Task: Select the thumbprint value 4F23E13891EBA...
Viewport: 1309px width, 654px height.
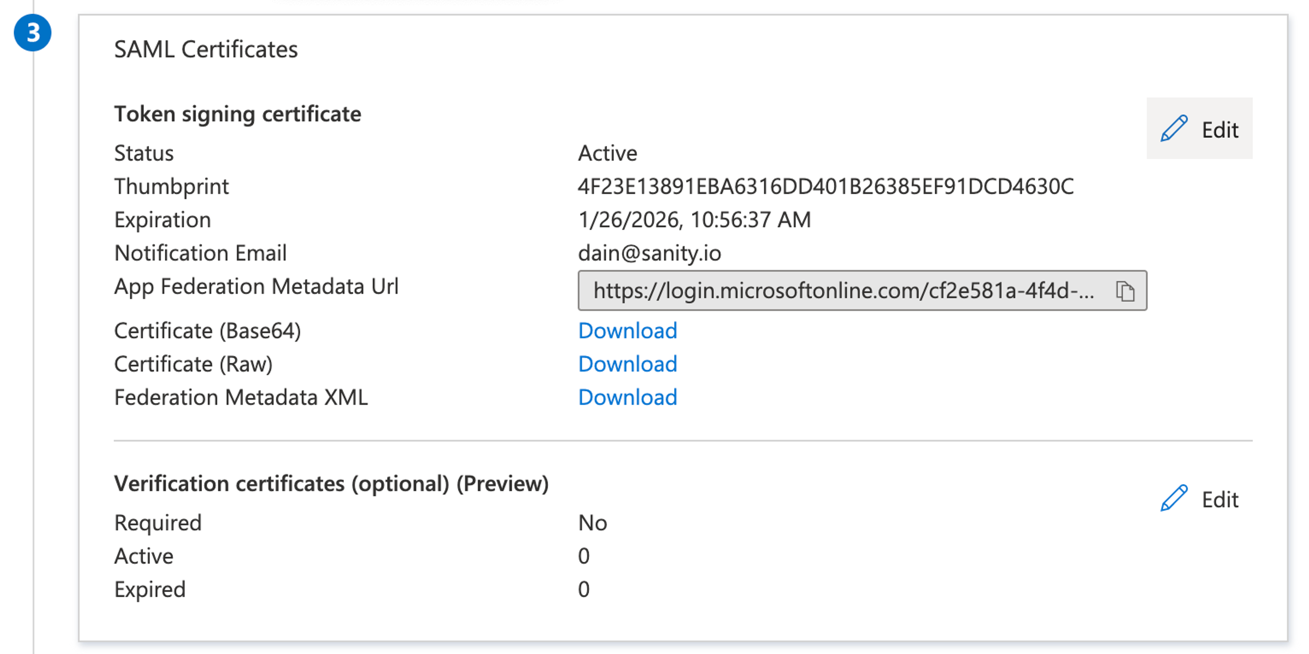Action: [825, 186]
